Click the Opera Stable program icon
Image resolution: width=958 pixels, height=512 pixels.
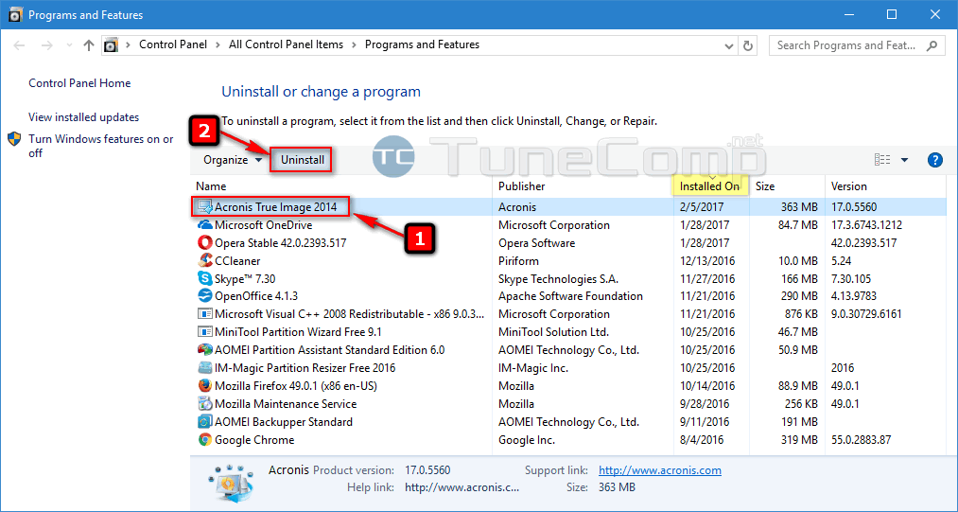click(204, 243)
